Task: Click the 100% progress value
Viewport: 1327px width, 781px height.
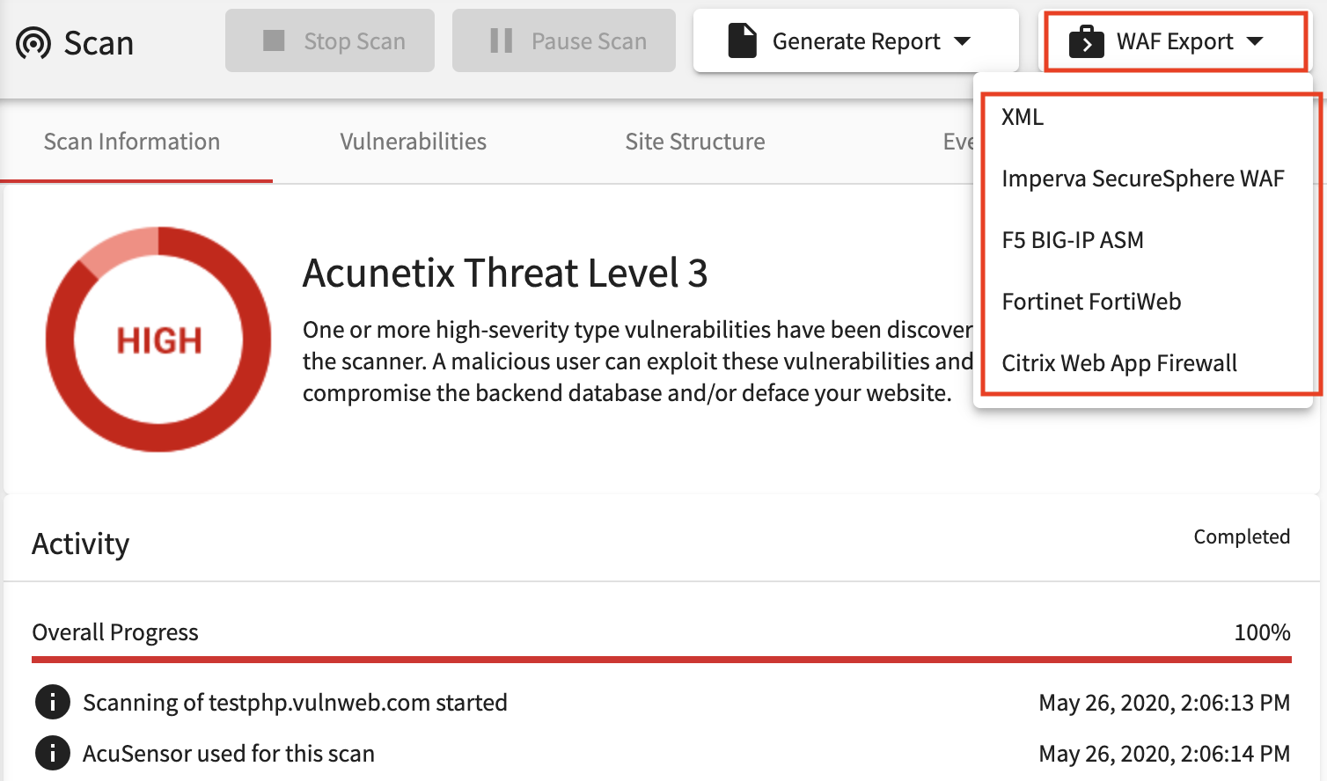Action: pos(1262,632)
